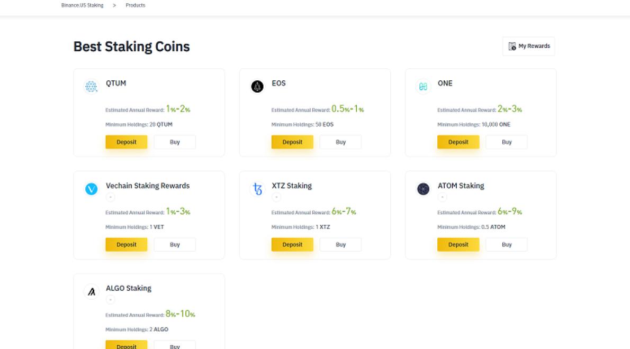Click Buy on the EOS card
Viewport: 630px width, 349px height.
[340, 142]
